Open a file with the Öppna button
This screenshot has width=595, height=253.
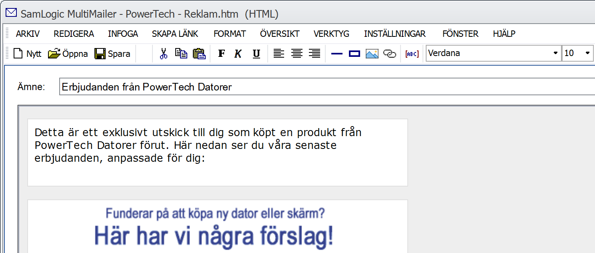pyautogui.click(x=68, y=53)
